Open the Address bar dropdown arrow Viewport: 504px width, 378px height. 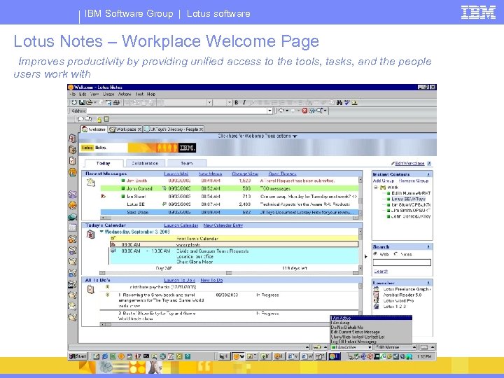269,111
